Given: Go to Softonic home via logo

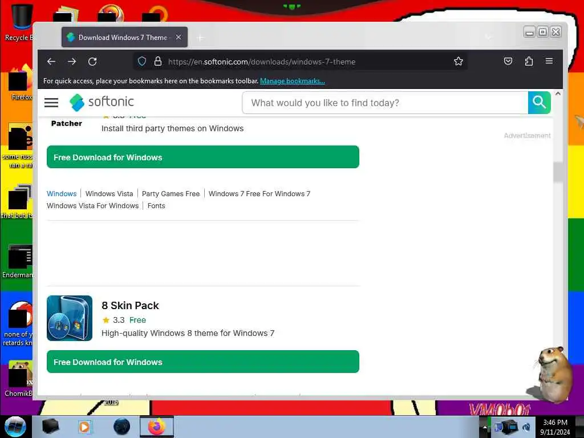Looking at the screenshot, I should pyautogui.click(x=102, y=102).
